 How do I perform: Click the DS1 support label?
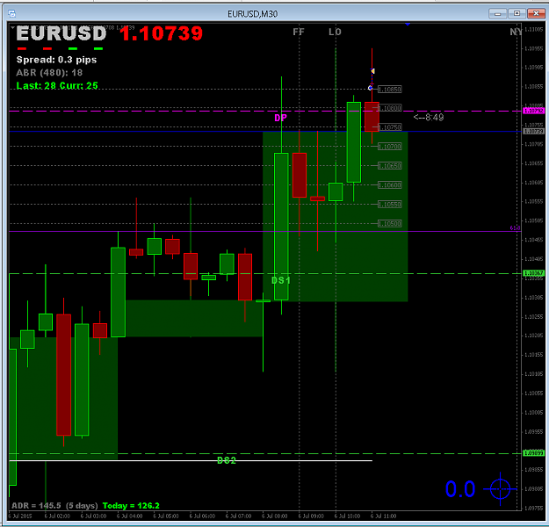click(281, 280)
